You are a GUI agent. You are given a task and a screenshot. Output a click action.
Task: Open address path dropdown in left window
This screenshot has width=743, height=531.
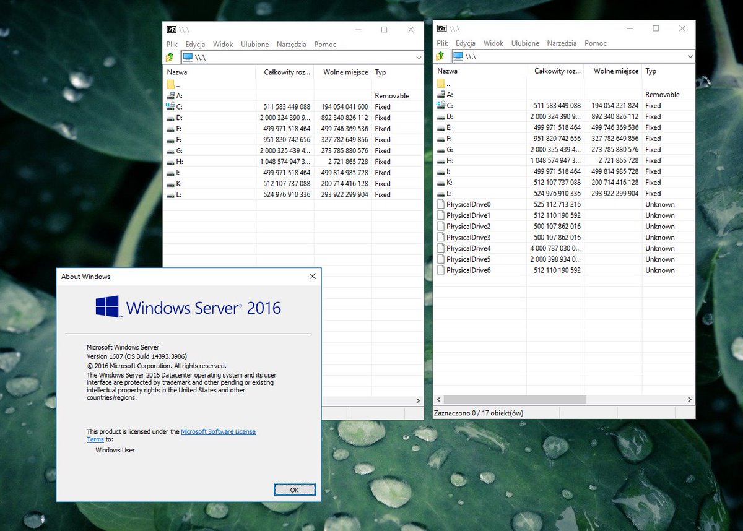[417, 58]
